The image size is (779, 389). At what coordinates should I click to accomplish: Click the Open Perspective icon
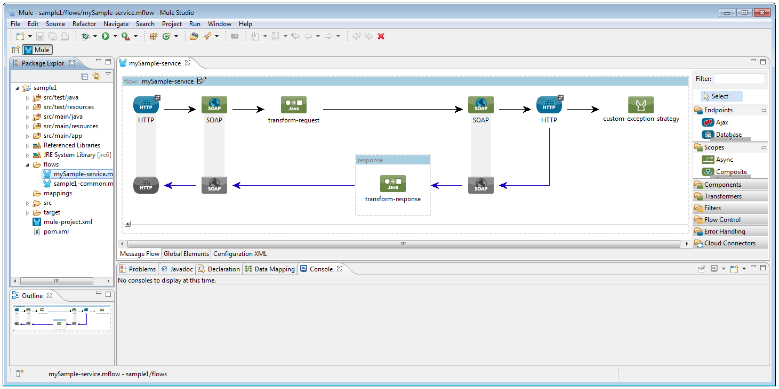15,49
